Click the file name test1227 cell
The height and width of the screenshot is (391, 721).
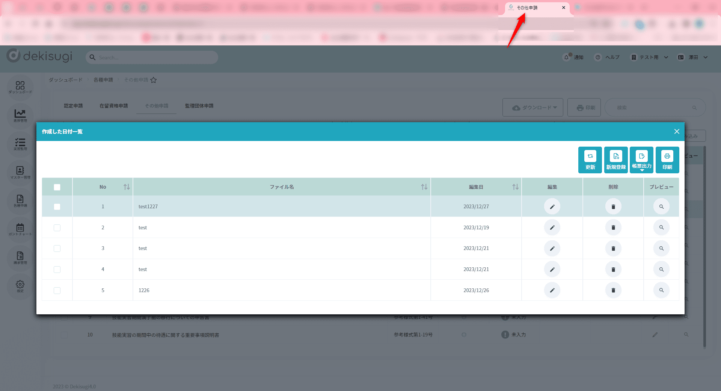(148, 206)
